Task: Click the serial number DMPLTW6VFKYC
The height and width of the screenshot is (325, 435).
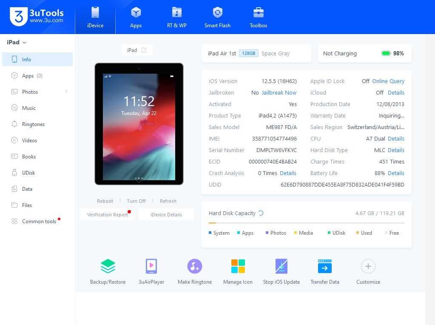Action: pos(276,150)
